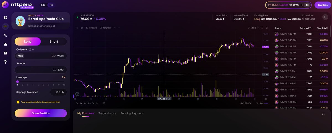
Task: Undo last chart action
Action: [x=115, y=28]
